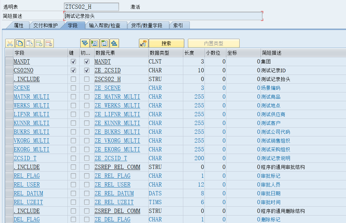Open the ZE_ZCSID data element link
The height and width of the screenshot is (223, 346).
pos(108,71)
